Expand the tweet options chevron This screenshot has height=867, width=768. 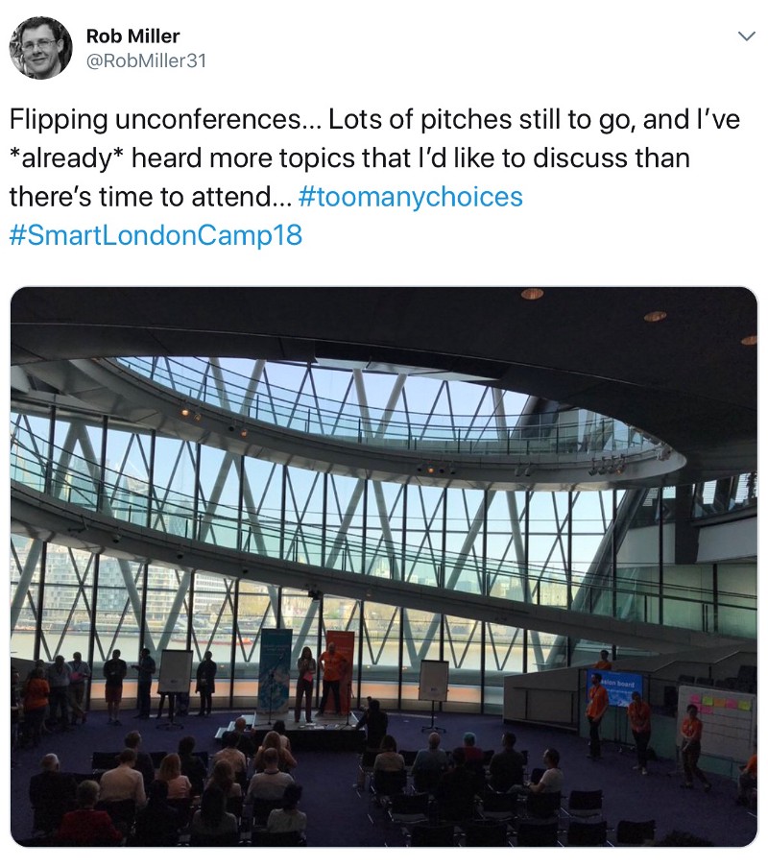[x=745, y=36]
